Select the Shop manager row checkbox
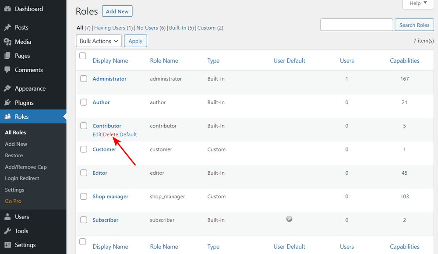 [84, 197]
